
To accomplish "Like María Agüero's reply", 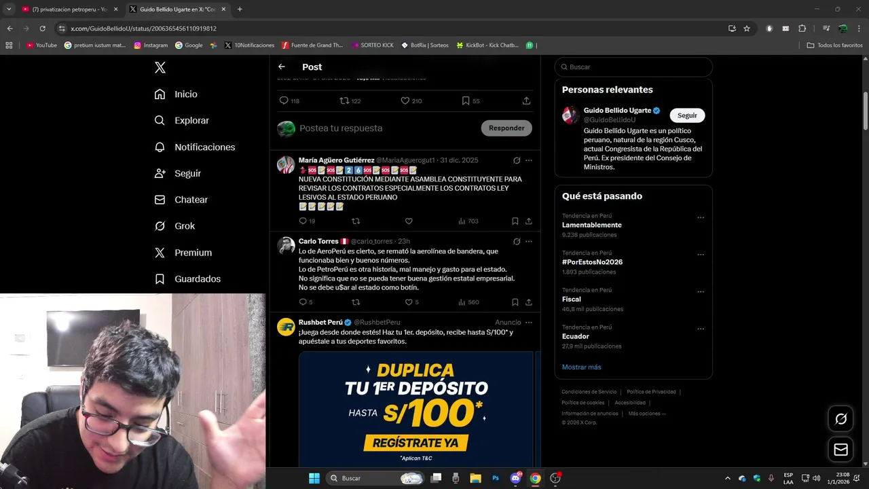I will [409, 221].
